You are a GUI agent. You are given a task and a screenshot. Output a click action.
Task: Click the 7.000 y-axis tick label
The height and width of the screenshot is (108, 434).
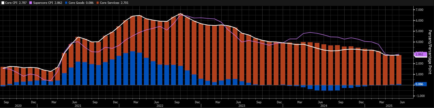pos(419,10)
